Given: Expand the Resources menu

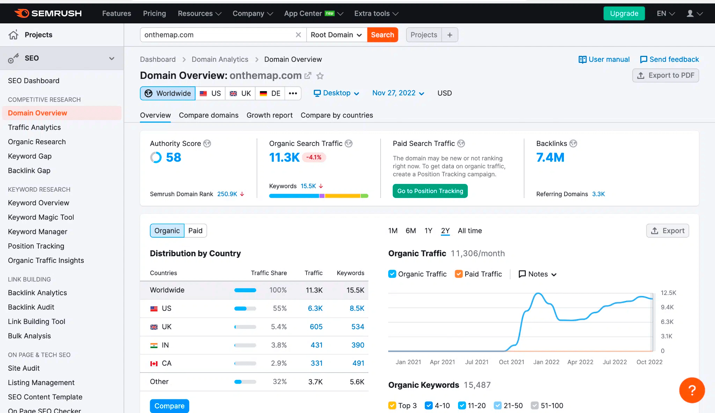Looking at the screenshot, I should 199,14.
